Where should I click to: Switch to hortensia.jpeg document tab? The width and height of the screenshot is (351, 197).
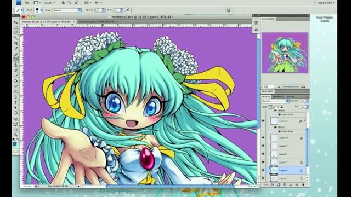point(98,22)
